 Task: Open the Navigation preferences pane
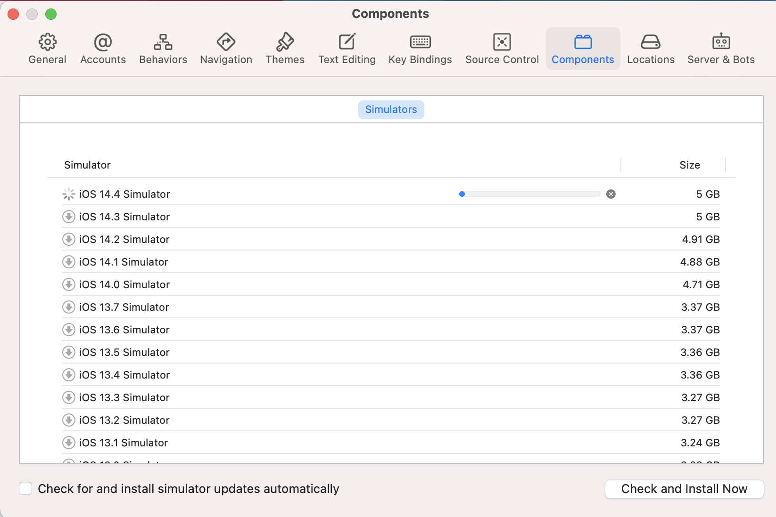(x=226, y=48)
